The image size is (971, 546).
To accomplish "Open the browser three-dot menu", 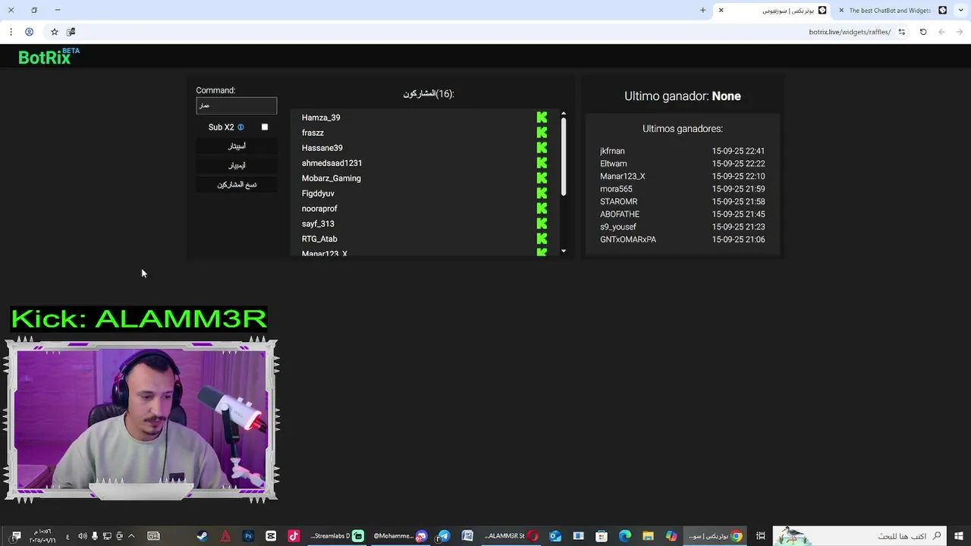I will [11, 32].
